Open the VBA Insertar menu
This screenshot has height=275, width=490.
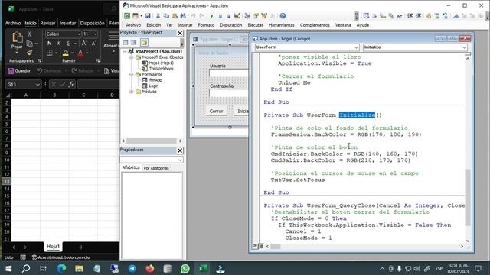coord(185,25)
